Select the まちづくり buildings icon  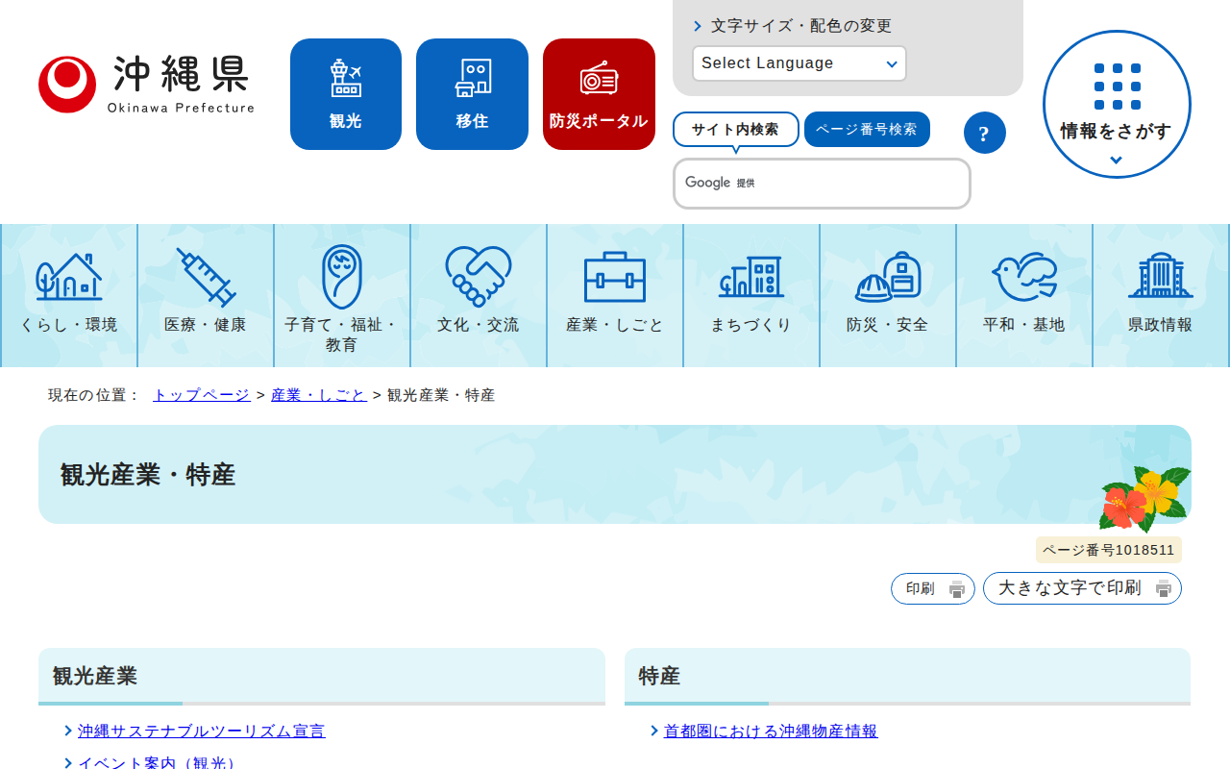click(x=751, y=277)
